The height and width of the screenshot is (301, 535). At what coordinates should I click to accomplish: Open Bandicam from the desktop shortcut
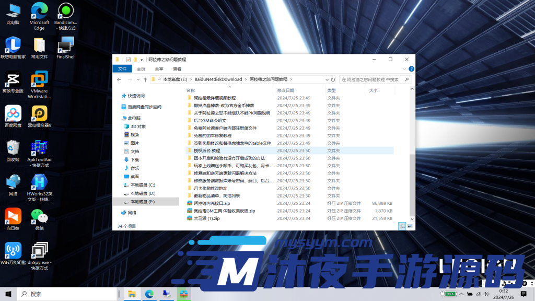coord(65,11)
